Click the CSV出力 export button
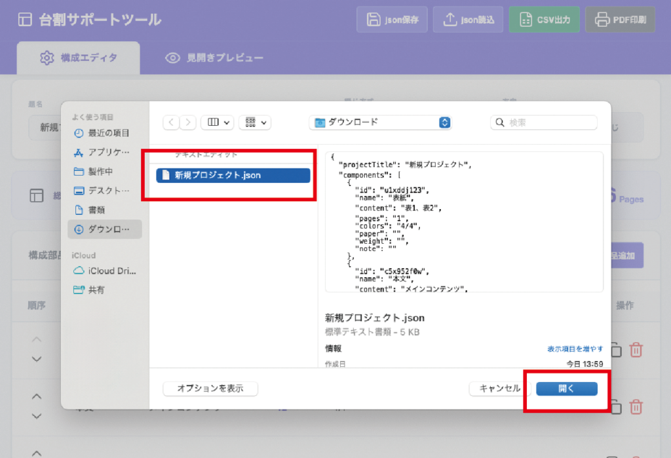 tap(544, 20)
